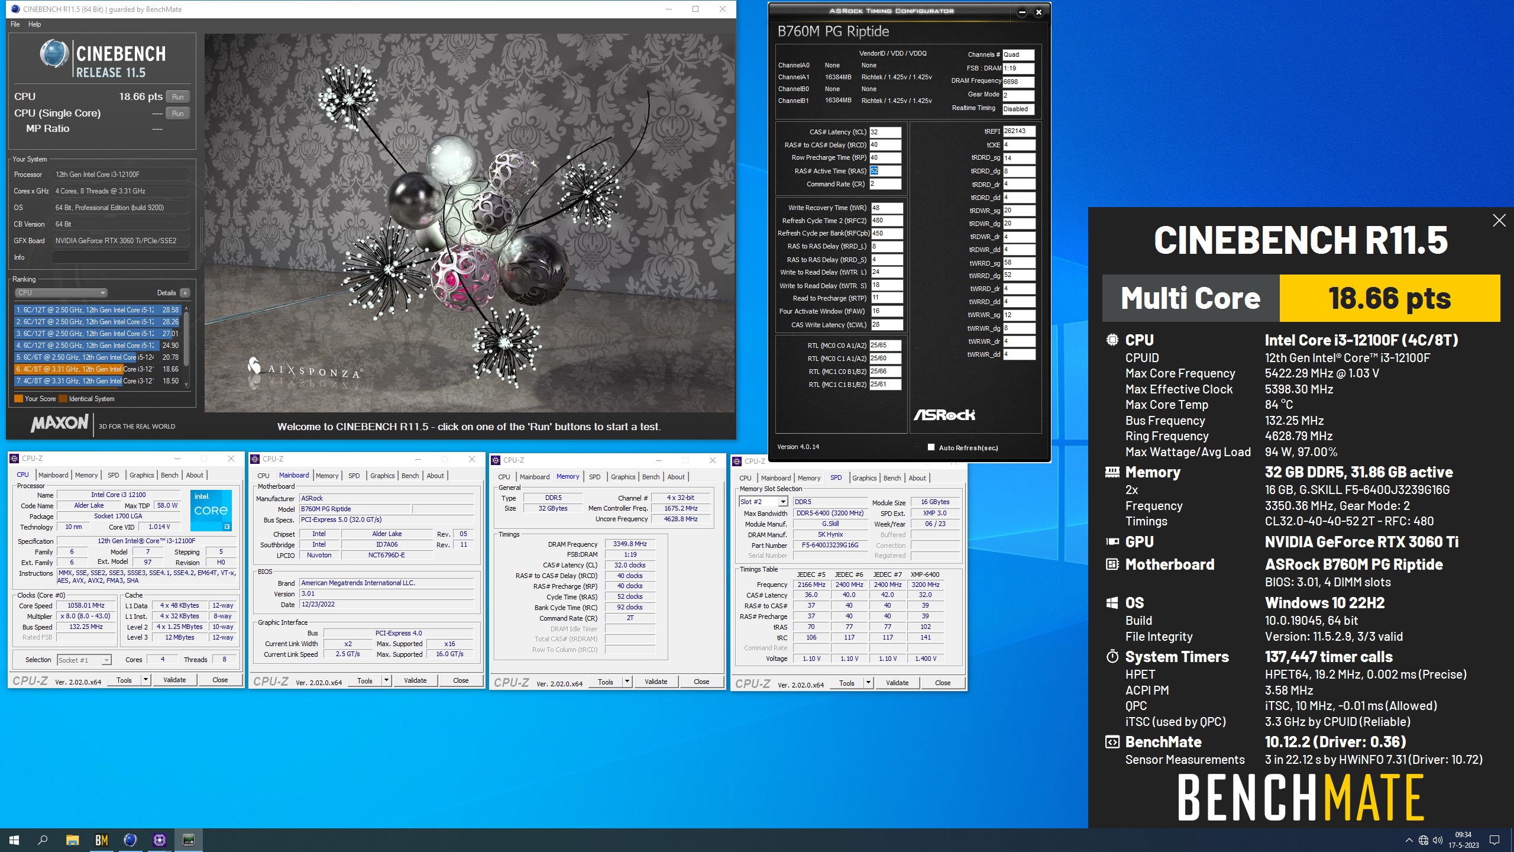Click Close in Mainboard CPU-Z window
Image resolution: width=1514 pixels, height=852 pixels.
point(461,680)
